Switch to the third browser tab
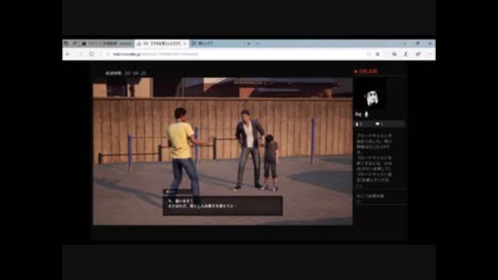498x280 pixels. (x=217, y=44)
